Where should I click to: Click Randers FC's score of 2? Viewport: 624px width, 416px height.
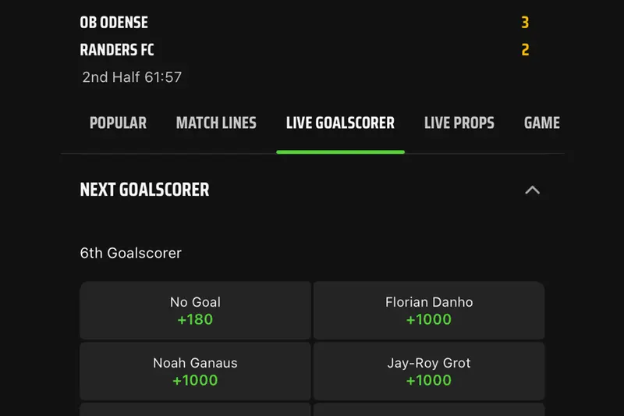point(525,50)
